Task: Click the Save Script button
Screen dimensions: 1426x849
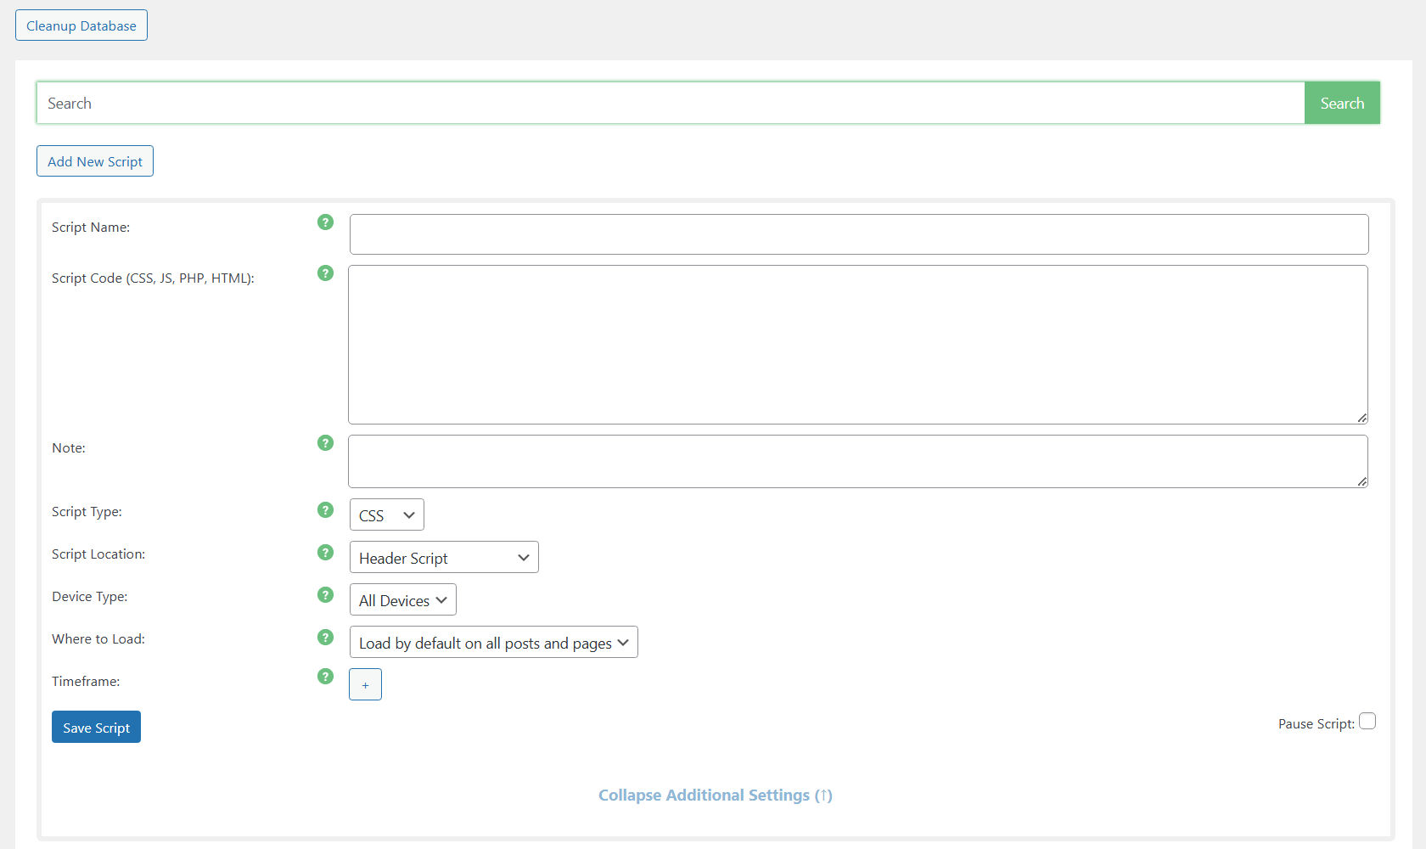Action: [x=96, y=728]
